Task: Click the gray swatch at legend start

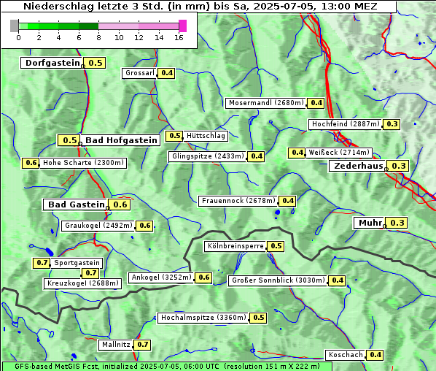Action: point(14,26)
